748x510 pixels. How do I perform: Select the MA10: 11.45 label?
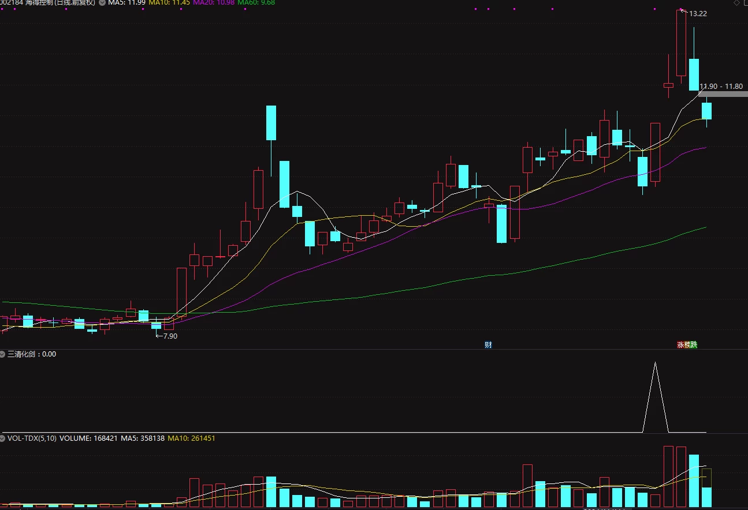coord(169,3)
